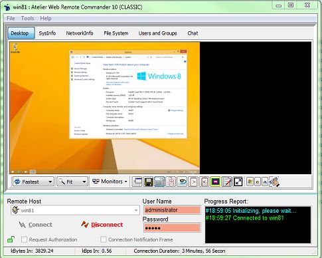Click the 'Initializing, please wait...' log line

(251, 211)
